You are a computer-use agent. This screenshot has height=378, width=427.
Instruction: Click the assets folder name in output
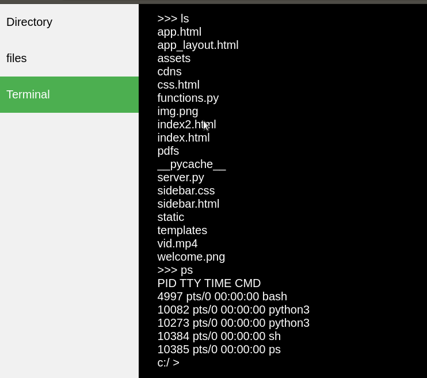pos(174,59)
